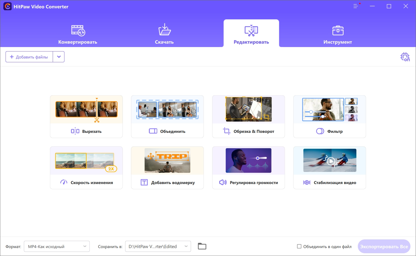Launch Стабилизация видео stabilization tool

coord(329,168)
